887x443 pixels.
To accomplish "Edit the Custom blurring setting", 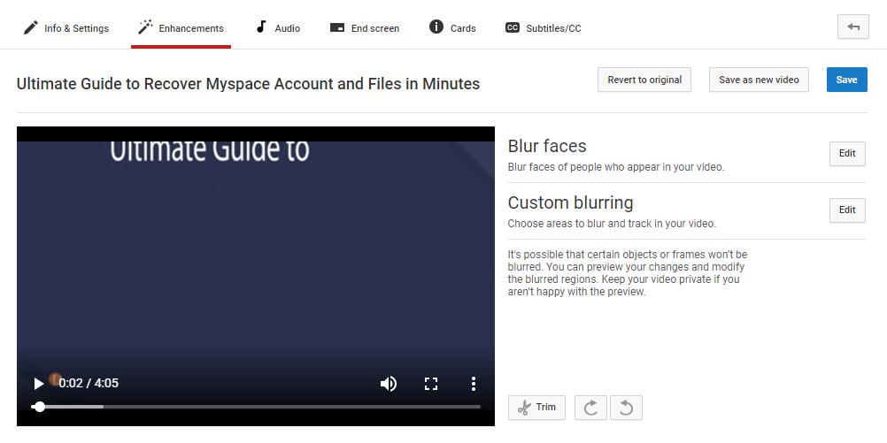I will [847, 210].
